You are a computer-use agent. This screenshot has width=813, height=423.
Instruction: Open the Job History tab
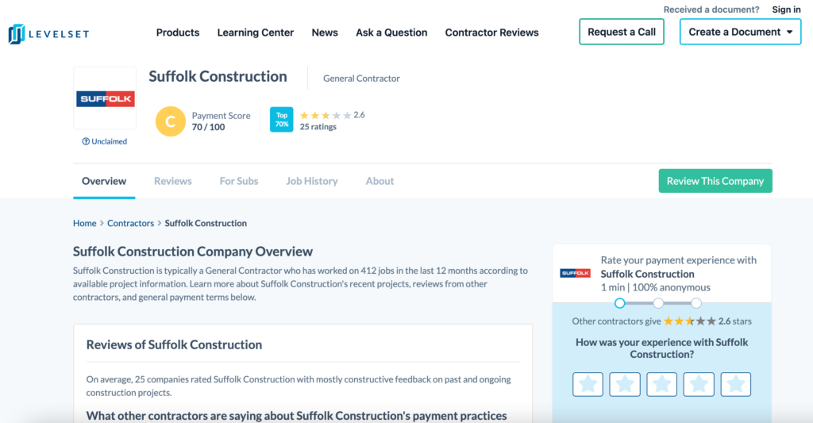[311, 181]
